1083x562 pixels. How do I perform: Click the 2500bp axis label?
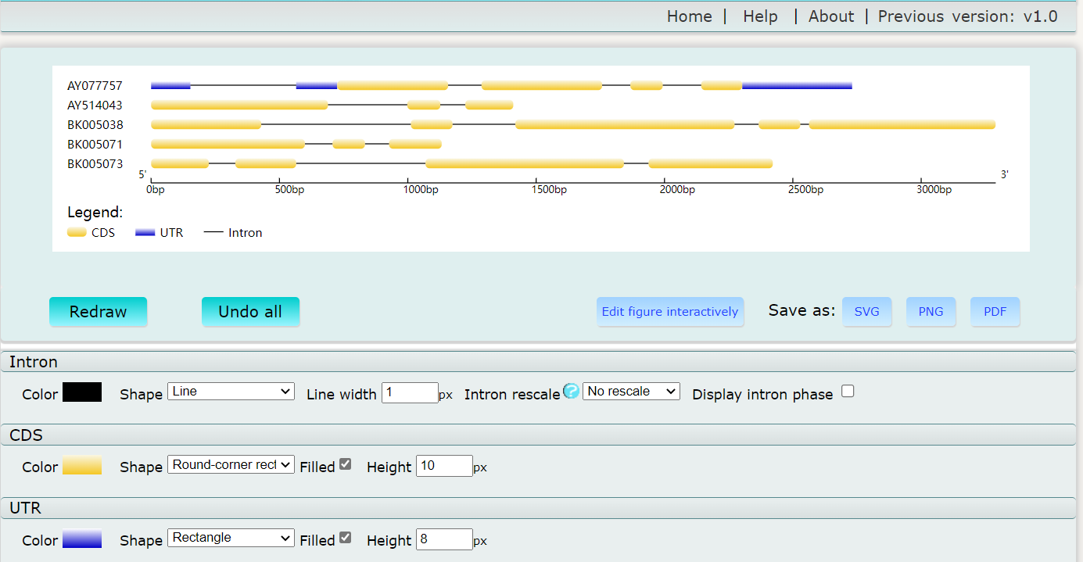tap(805, 190)
